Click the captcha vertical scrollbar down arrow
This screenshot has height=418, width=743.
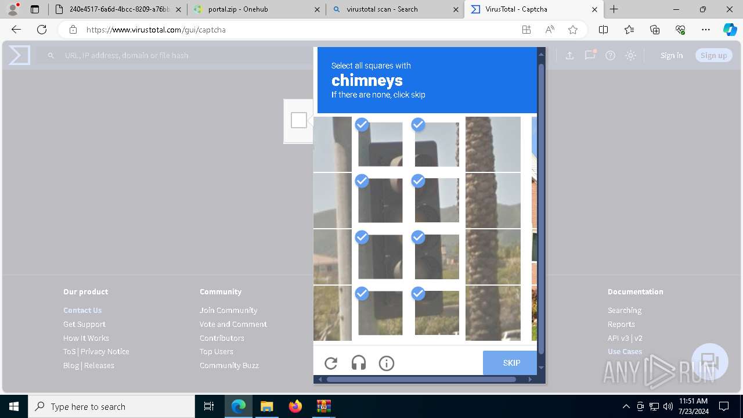(541, 367)
